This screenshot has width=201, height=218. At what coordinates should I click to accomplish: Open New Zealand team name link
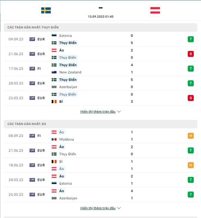70,72
